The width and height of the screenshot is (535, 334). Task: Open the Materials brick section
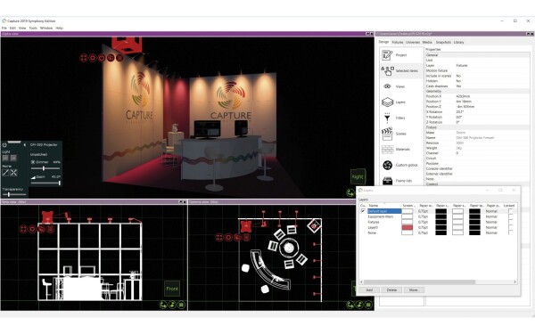pyautogui.click(x=401, y=150)
